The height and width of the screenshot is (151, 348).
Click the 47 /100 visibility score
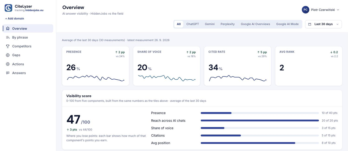(x=78, y=120)
